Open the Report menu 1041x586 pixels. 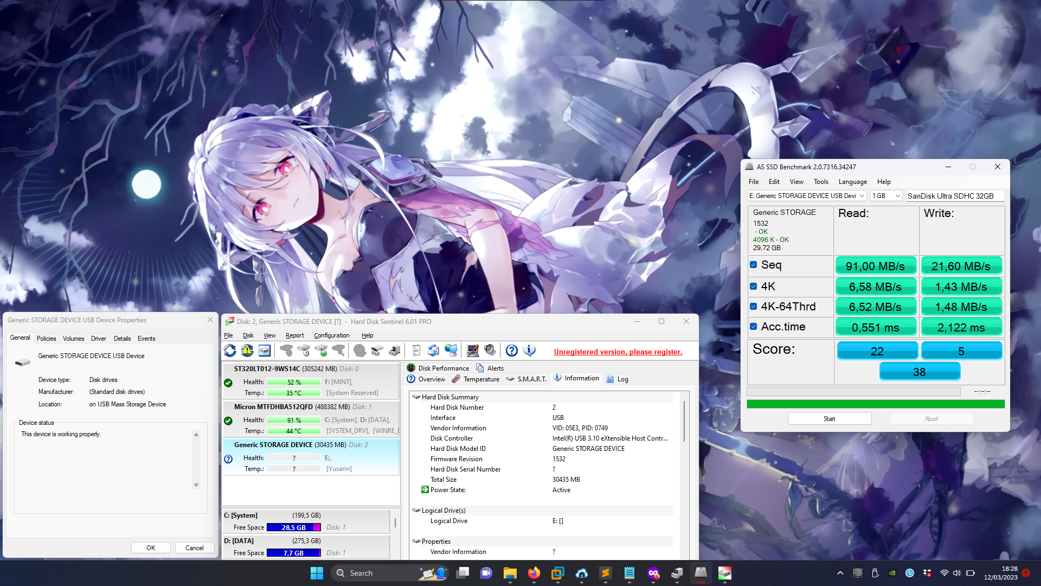tap(295, 335)
